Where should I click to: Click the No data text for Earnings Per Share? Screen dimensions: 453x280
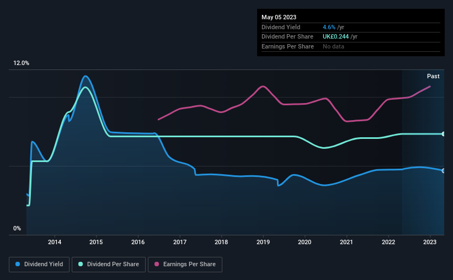tap(334, 46)
